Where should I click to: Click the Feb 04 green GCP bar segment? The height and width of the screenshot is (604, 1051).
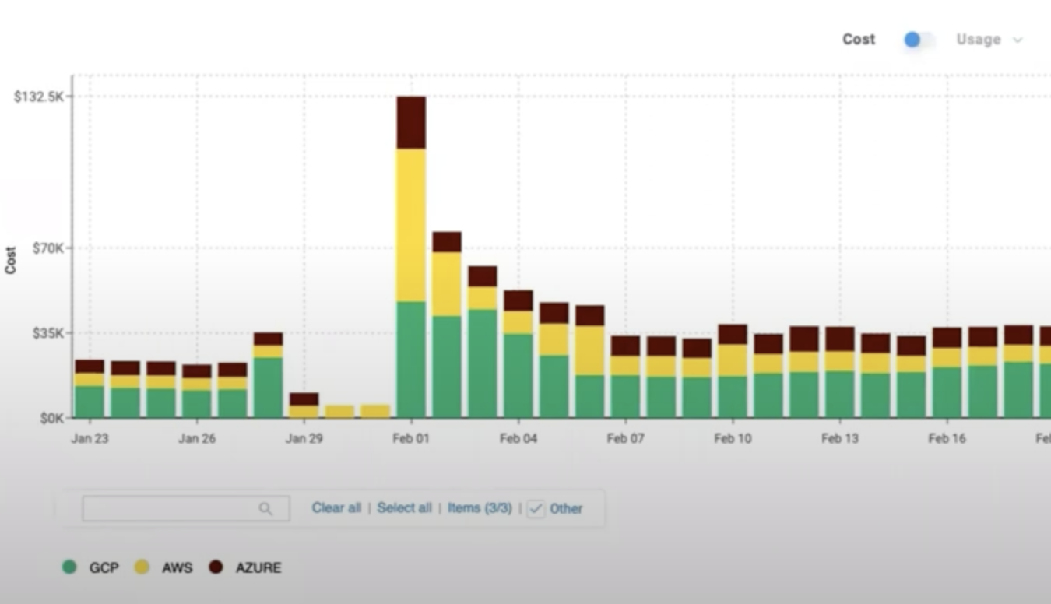[x=518, y=375]
